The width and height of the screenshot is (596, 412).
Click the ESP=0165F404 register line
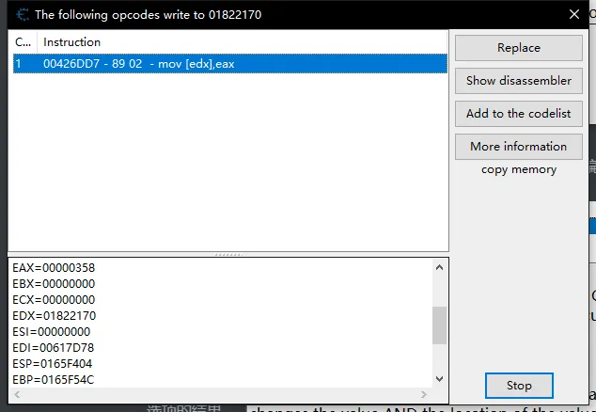point(53,364)
